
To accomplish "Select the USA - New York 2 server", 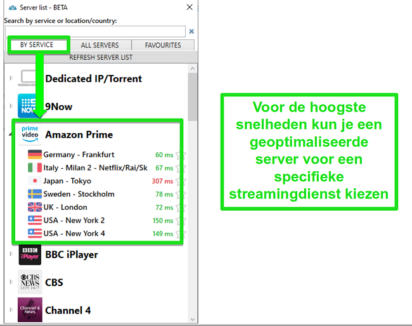I will coord(74,220).
